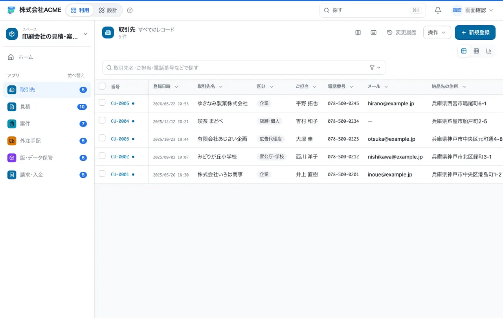
Task: Check the row checkbox for CU-0001
Action: click(102, 173)
